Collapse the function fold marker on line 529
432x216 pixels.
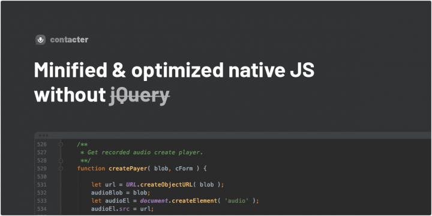61,169
